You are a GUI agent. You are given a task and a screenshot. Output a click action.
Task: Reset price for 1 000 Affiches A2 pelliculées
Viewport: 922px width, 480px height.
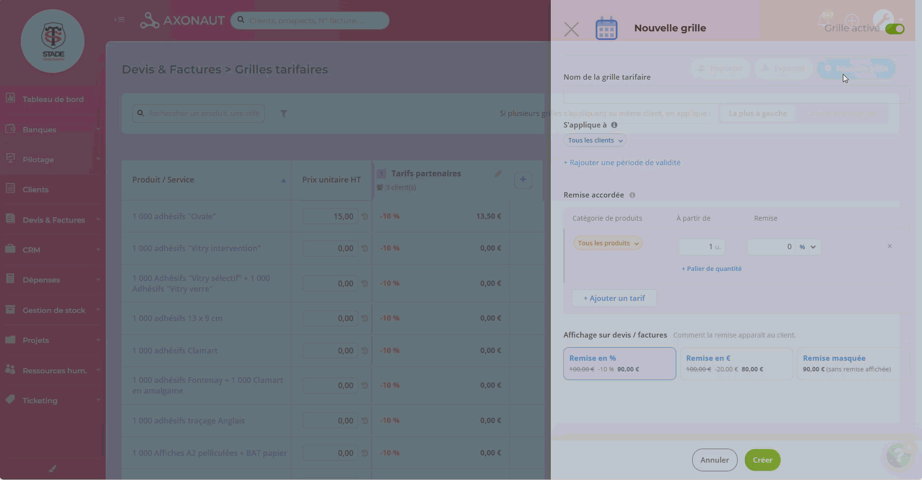coord(365,453)
